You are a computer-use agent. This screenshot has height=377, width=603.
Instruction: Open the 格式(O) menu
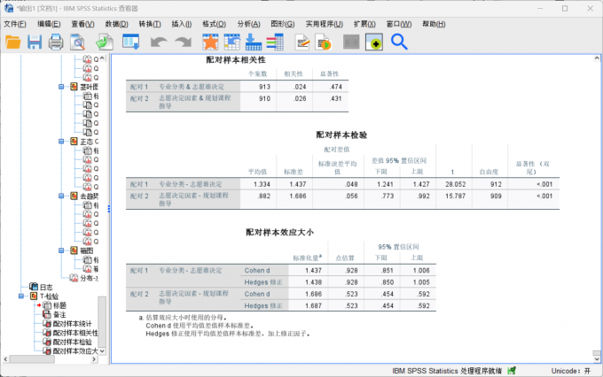click(215, 24)
